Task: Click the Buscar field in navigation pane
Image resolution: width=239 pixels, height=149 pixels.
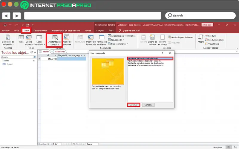Action: [x=17, y=57]
